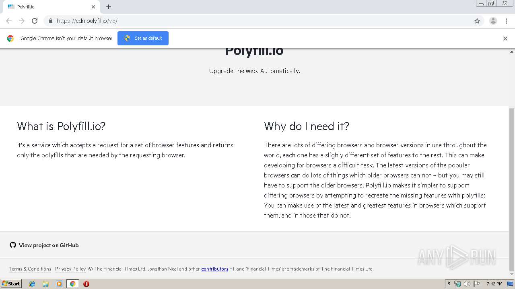This screenshot has height=289, width=515.
Task: Show hidden system tray icons
Action: (x=449, y=284)
